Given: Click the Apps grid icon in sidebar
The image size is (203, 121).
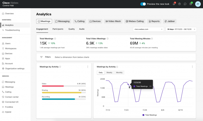Looking at the screenshot, I should click(x=3, y=58).
